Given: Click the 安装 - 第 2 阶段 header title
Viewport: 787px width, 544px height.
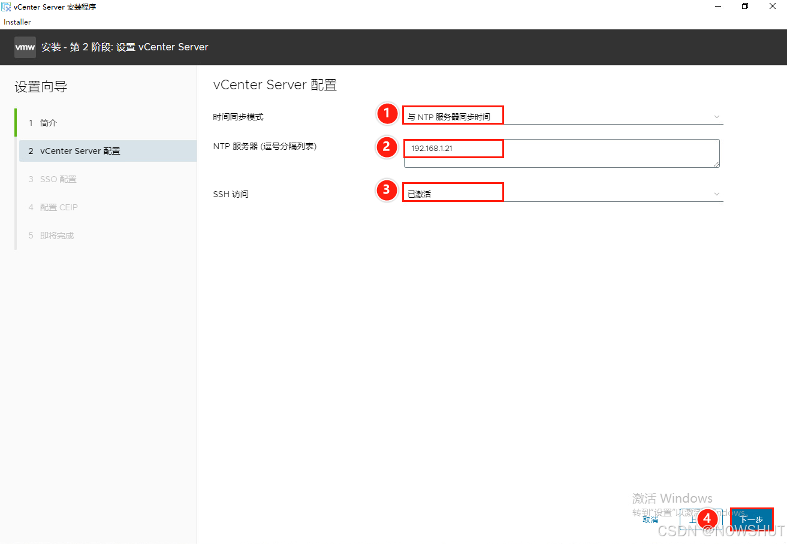Looking at the screenshot, I should (x=125, y=47).
